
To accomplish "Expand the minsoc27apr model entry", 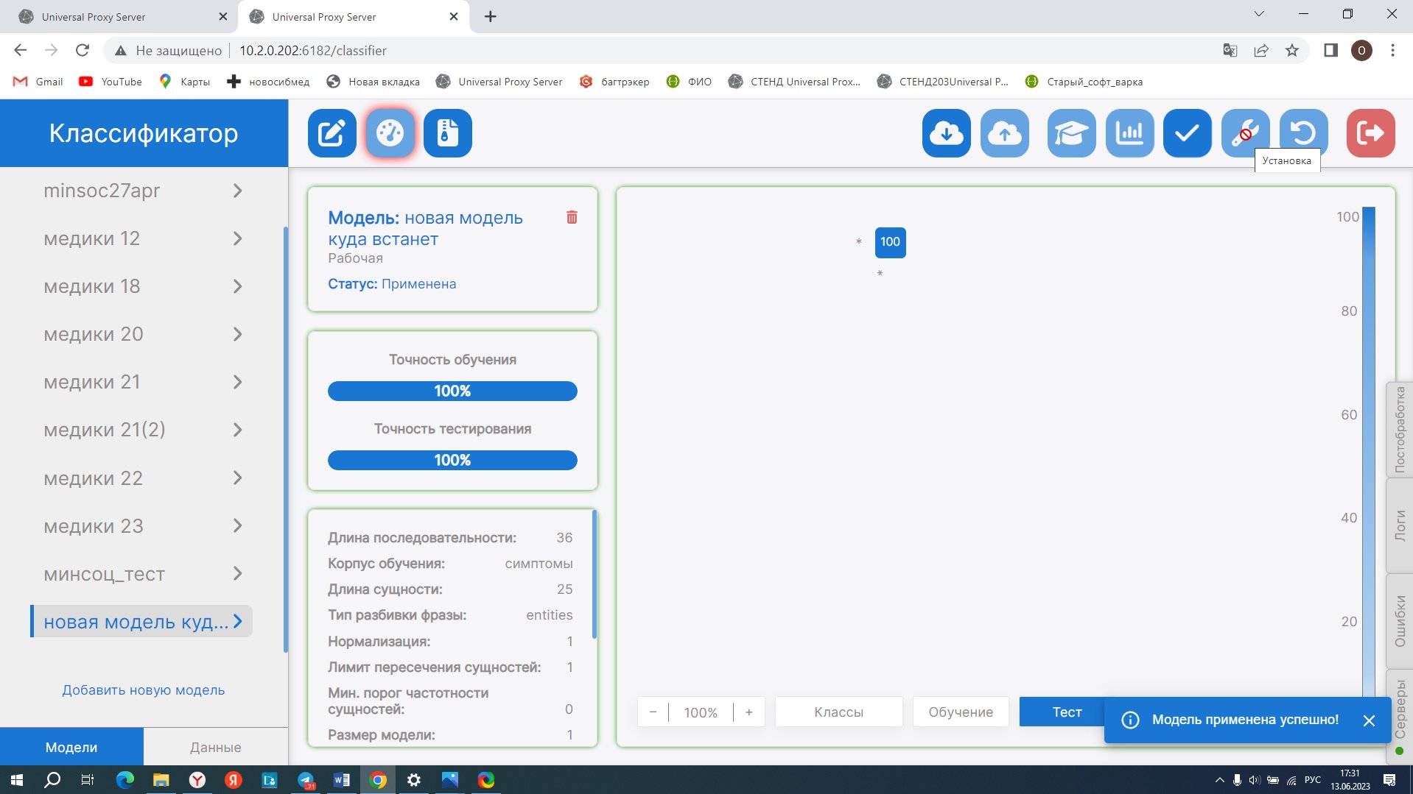I will click(x=237, y=191).
